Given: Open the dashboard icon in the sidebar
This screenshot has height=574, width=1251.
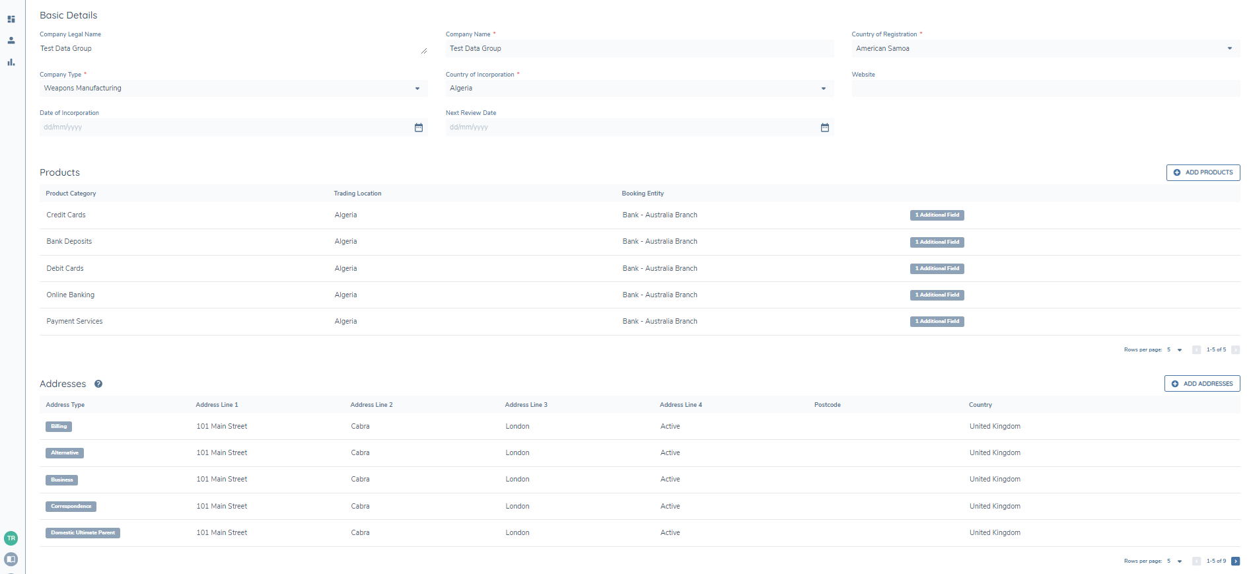Looking at the screenshot, I should [11, 19].
